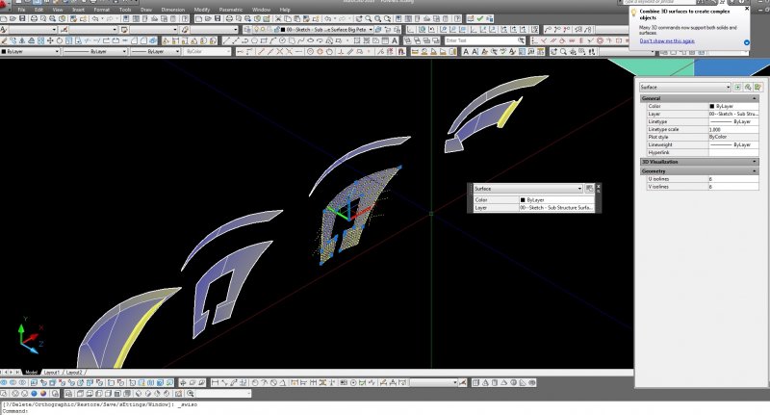Image resolution: width=770 pixels, height=415 pixels.
Task: Click the Quick Select icon in Properties palette
Action: point(757,87)
